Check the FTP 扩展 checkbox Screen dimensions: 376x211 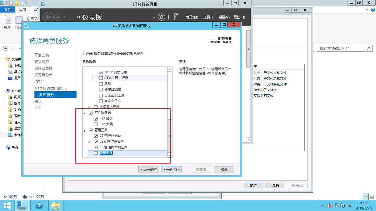pos(96,124)
